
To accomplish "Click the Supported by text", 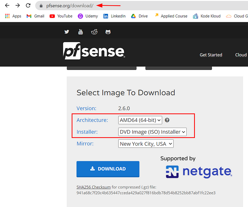I will [178, 158].
